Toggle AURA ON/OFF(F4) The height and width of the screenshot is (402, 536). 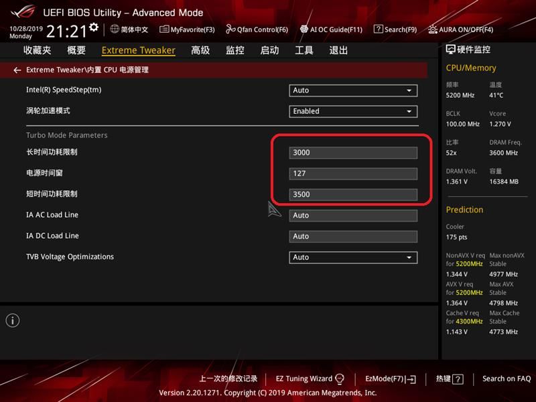click(x=461, y=29)
